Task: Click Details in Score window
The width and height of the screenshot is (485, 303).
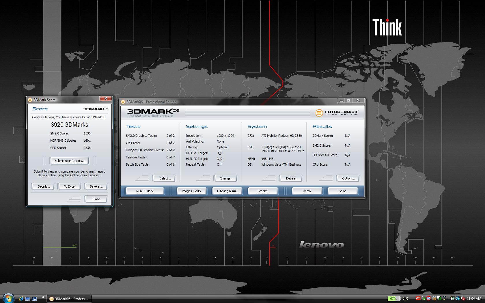Action: pos(44,186)
